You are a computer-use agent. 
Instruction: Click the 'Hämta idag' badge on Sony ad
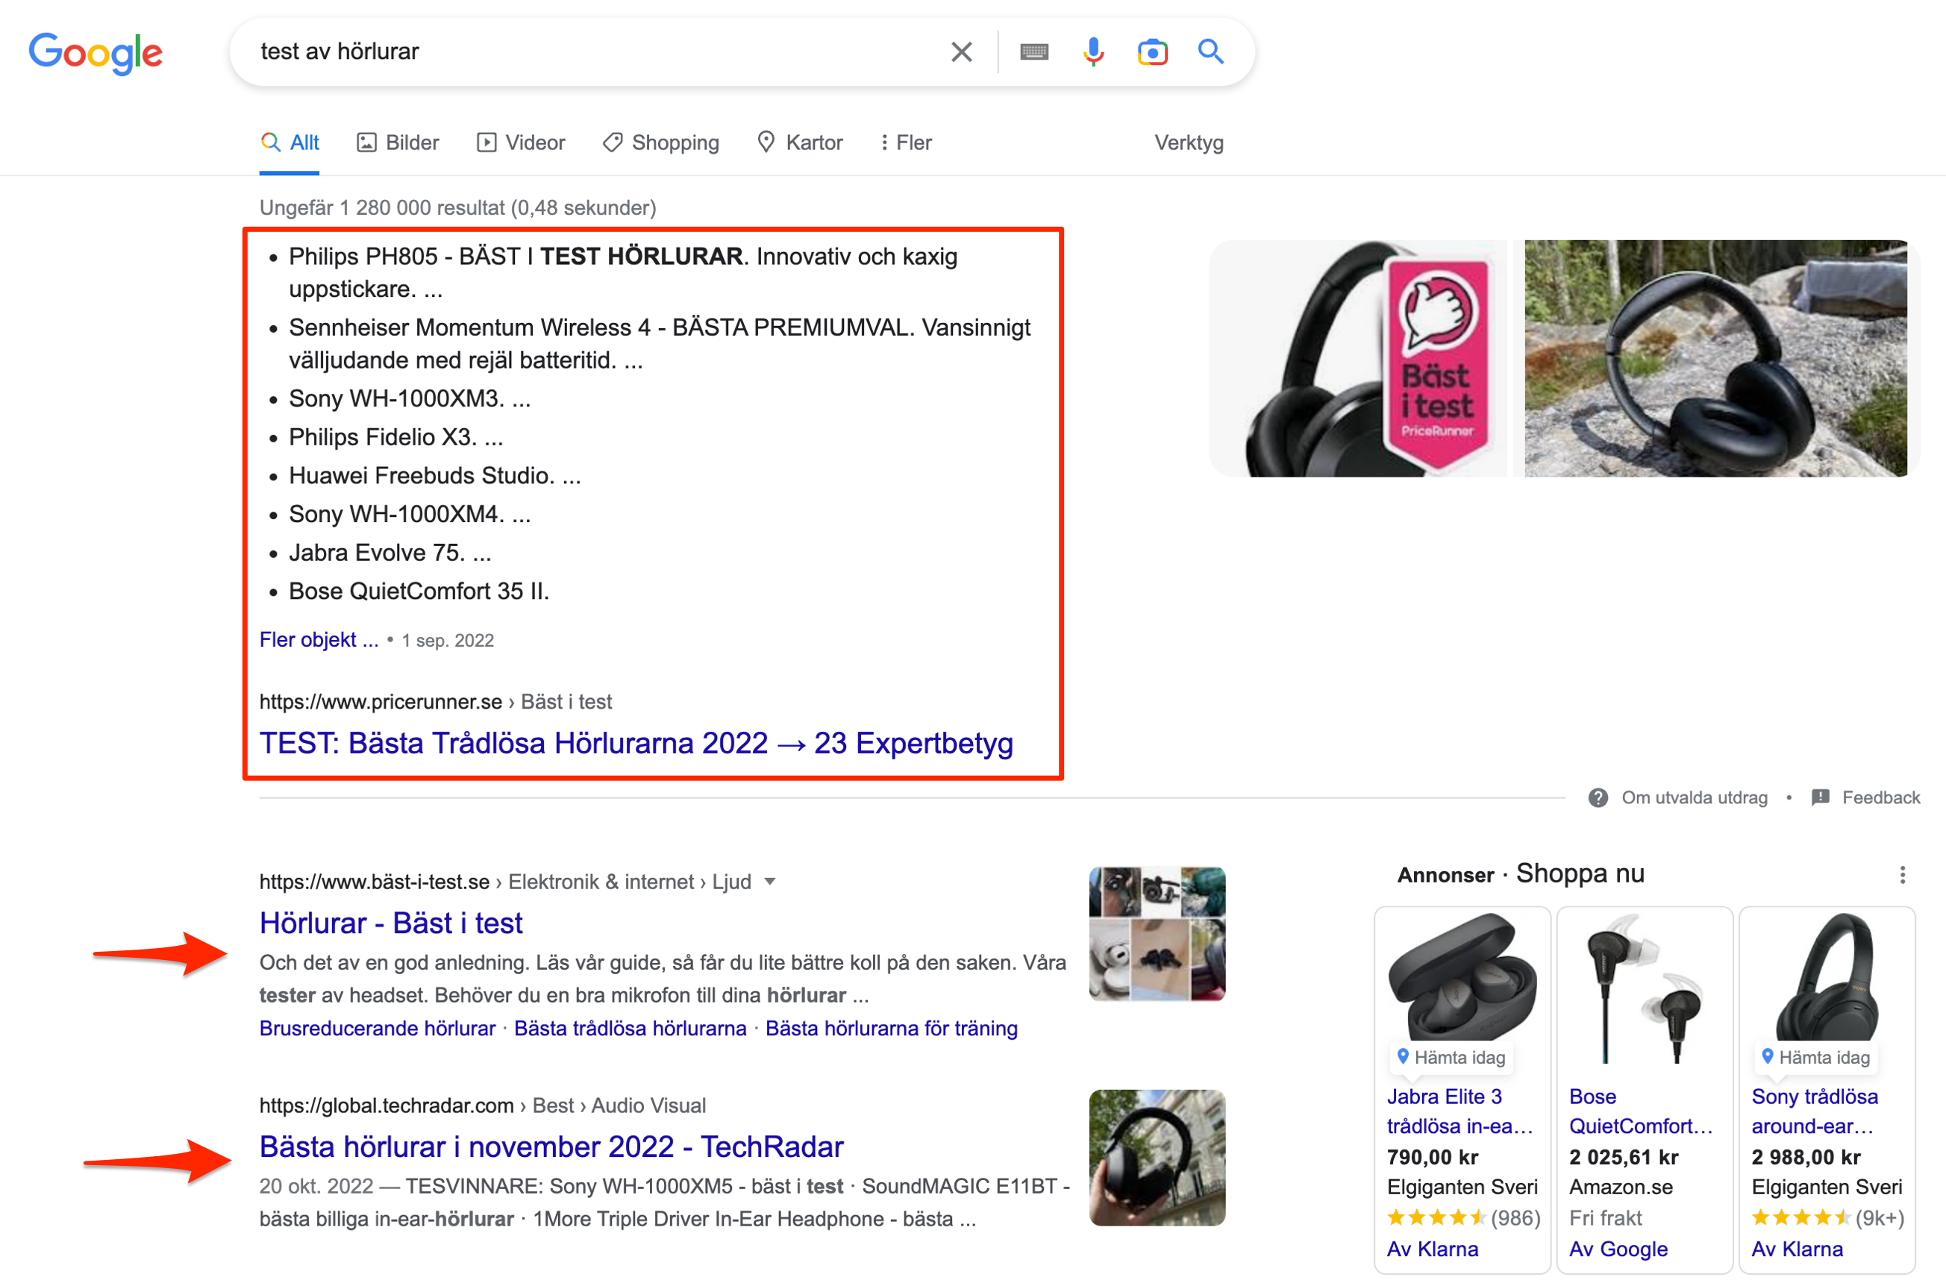[1815, 1057]
